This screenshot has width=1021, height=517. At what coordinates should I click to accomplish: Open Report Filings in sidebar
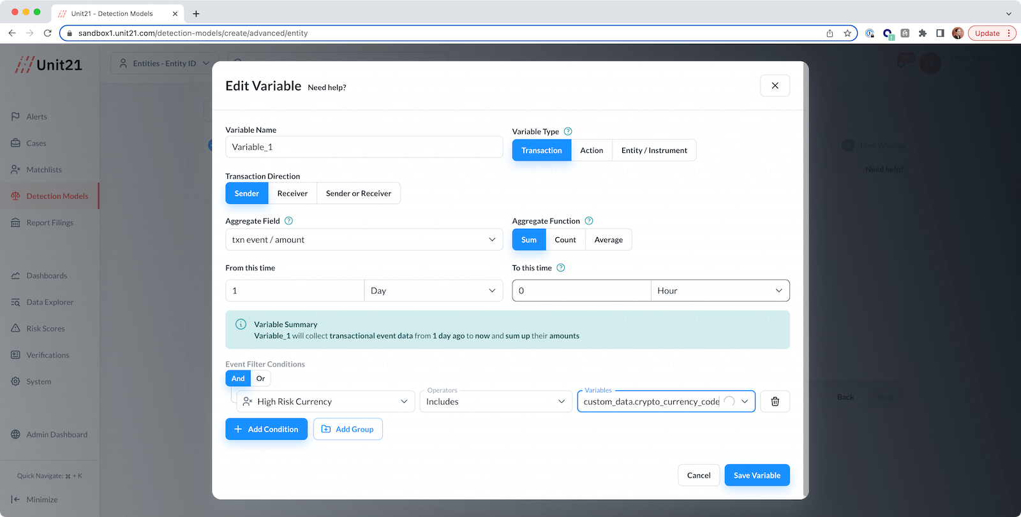(50, 222)
